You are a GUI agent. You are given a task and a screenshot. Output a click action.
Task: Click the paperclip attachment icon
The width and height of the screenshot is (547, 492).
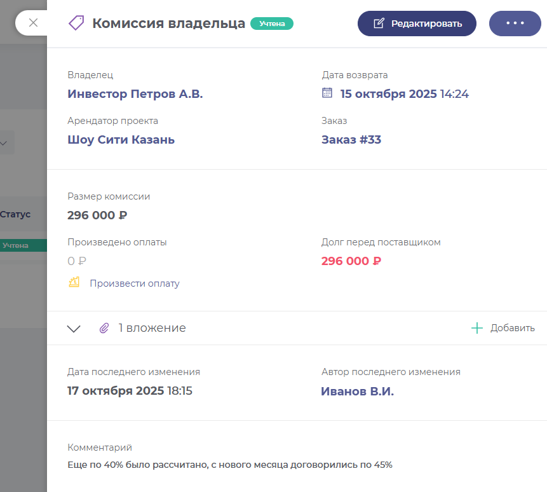pyautogui.click(x=104, y=329)
